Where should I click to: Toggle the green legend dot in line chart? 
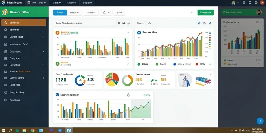tap(157, 64)
